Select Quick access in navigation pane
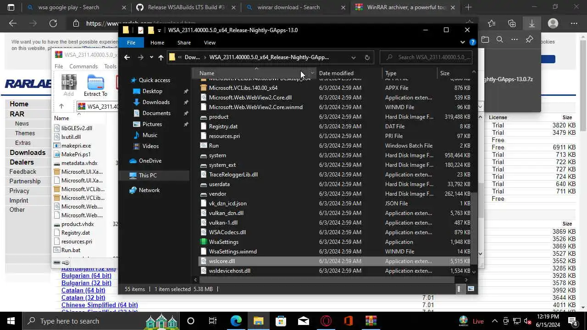 pos(154,80)
